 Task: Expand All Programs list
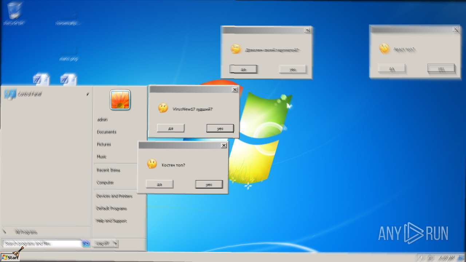pyautogui.click(x=27, y=232)
